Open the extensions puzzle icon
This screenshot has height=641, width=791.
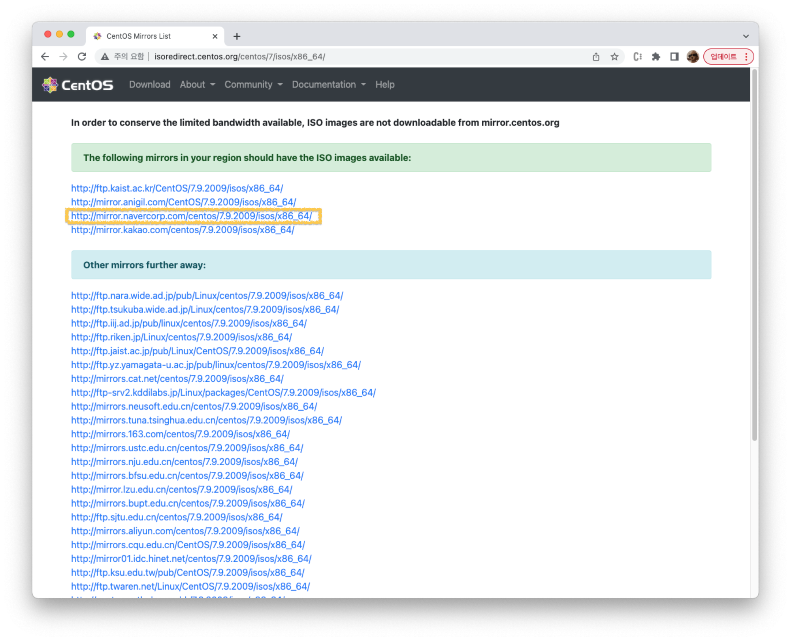coord(656,57)
